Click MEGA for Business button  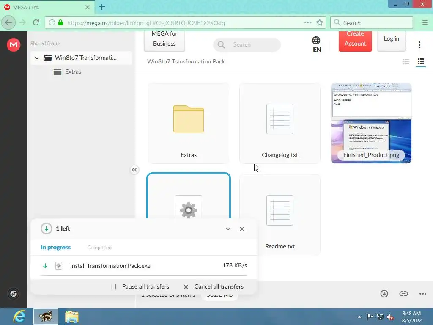pyautogui.click(x=164, y=41)
